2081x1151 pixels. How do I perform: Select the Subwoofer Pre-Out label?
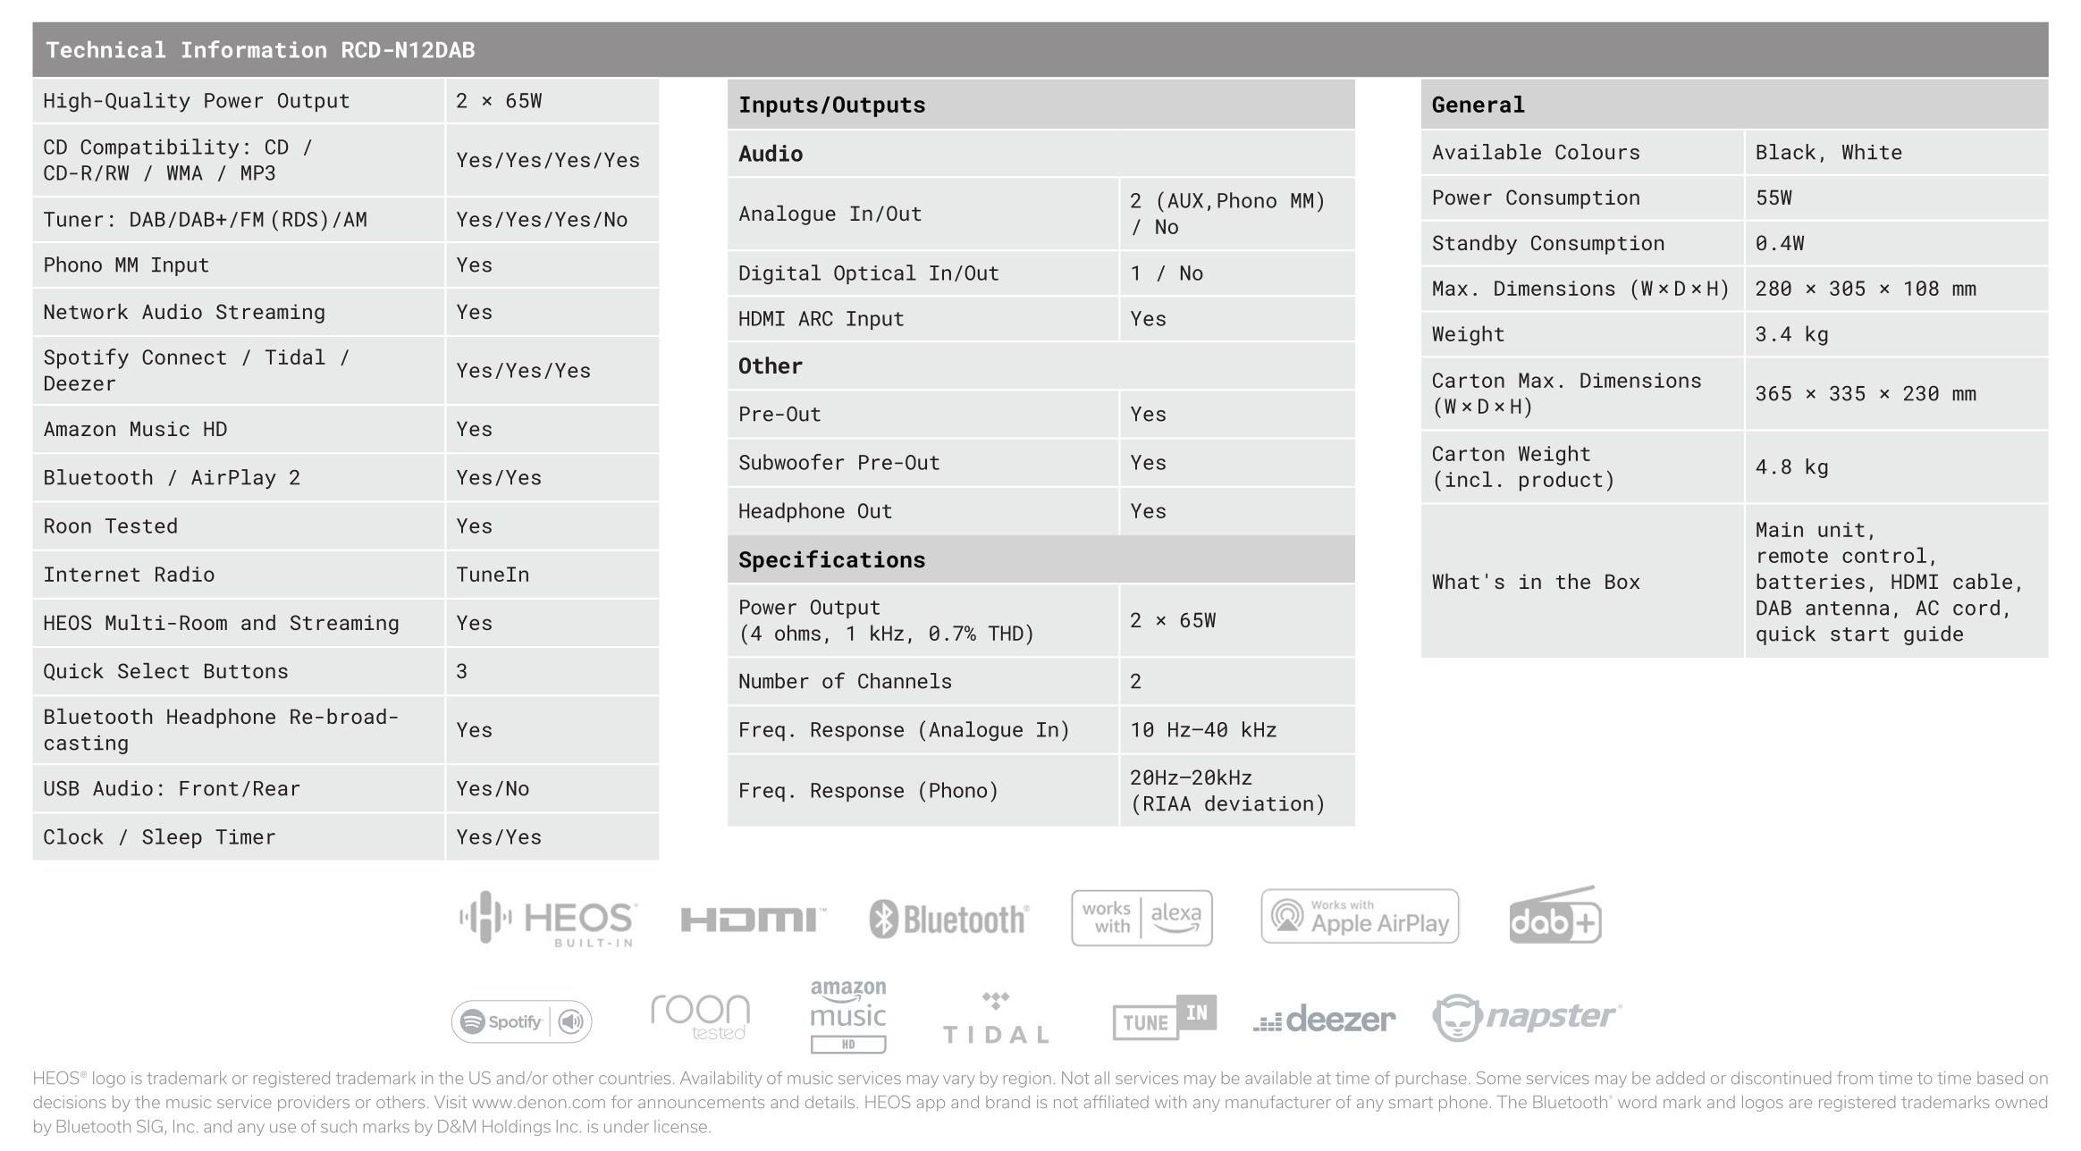(x=838, y=463)
